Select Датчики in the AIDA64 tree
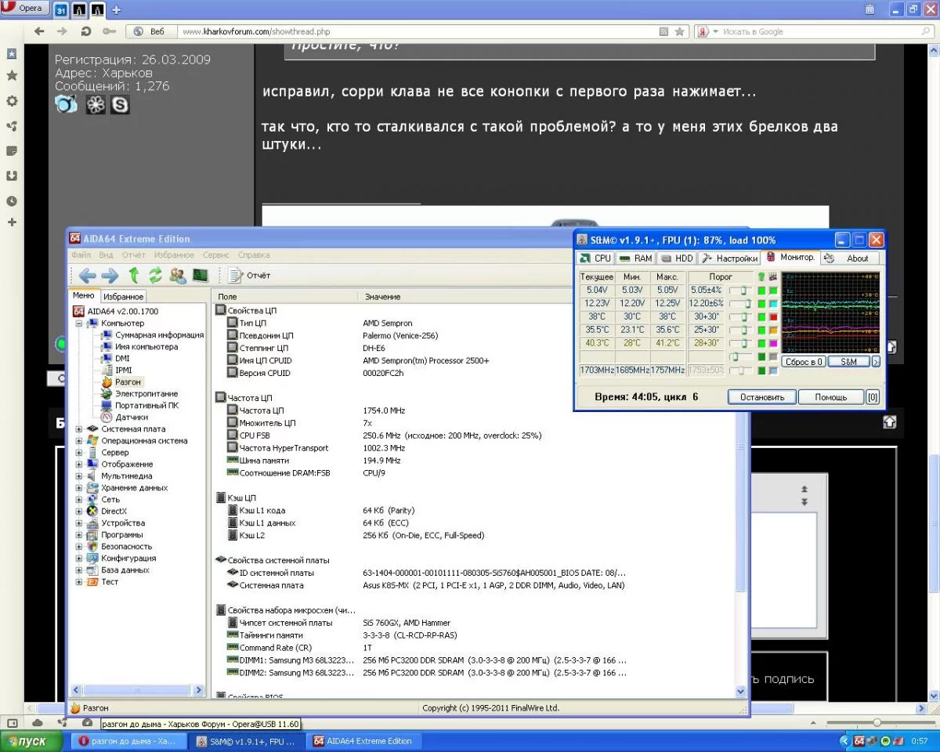 coord(132,417)
